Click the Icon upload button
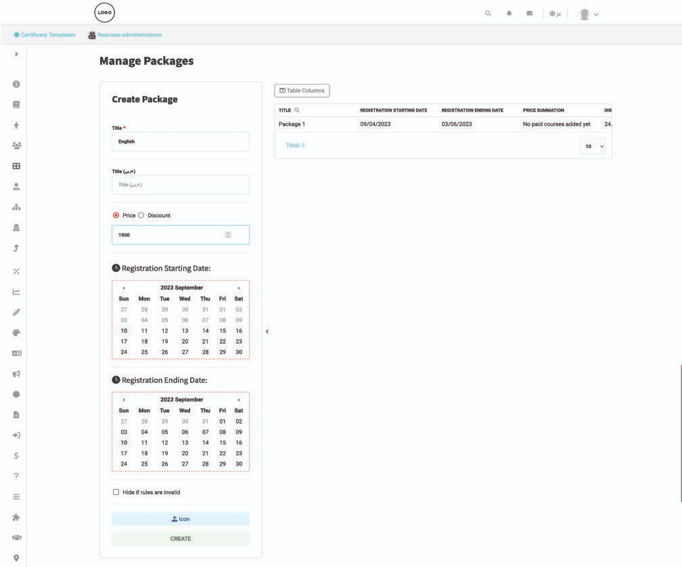 pos(181,519)
